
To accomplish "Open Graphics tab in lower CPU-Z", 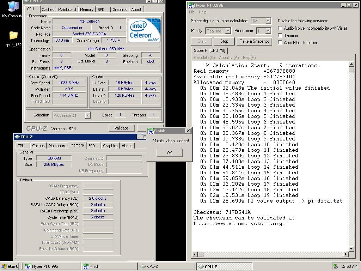I will point(110,146).
